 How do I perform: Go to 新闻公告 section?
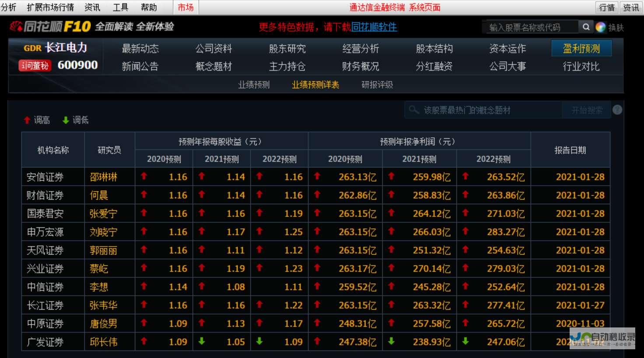click(x=140, y=66)
